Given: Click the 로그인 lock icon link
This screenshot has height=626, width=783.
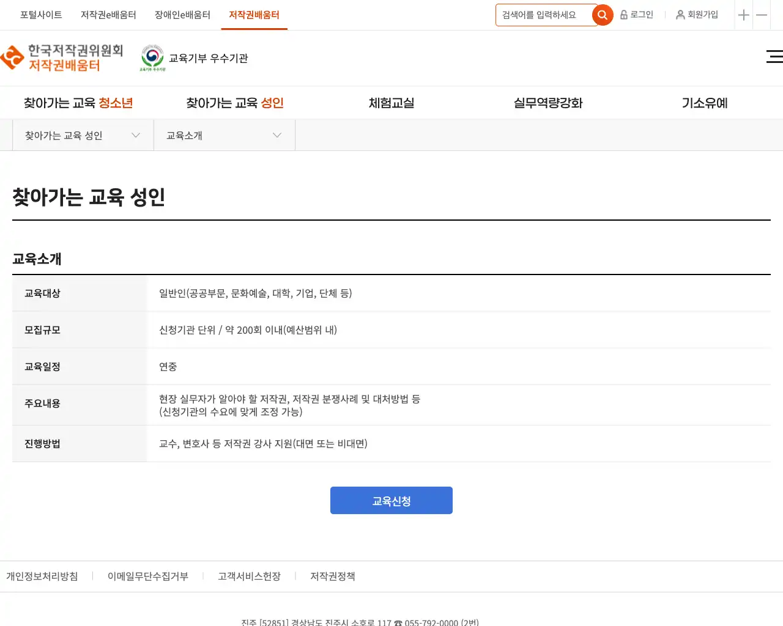Looking at the screenshot, I should 637,15.
